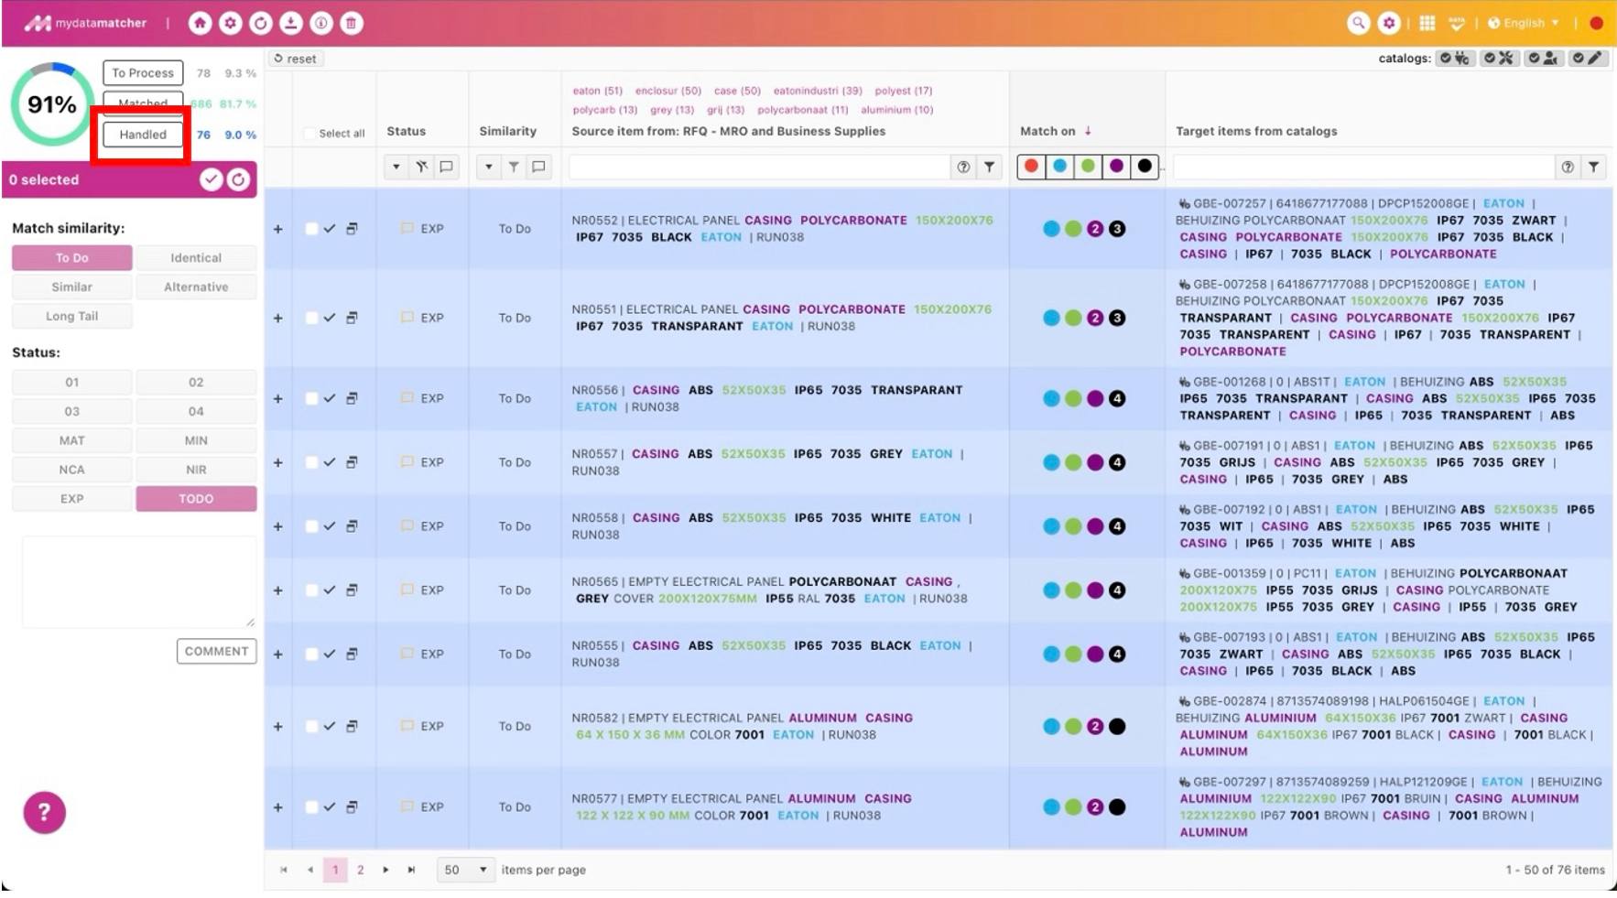1617x898 pixels.
Task: Toggle the tools catalog filter
Action: point(1498,58)
